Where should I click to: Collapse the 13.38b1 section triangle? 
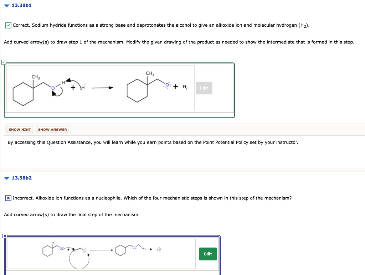pyautogui.click(x=6, y=5)
